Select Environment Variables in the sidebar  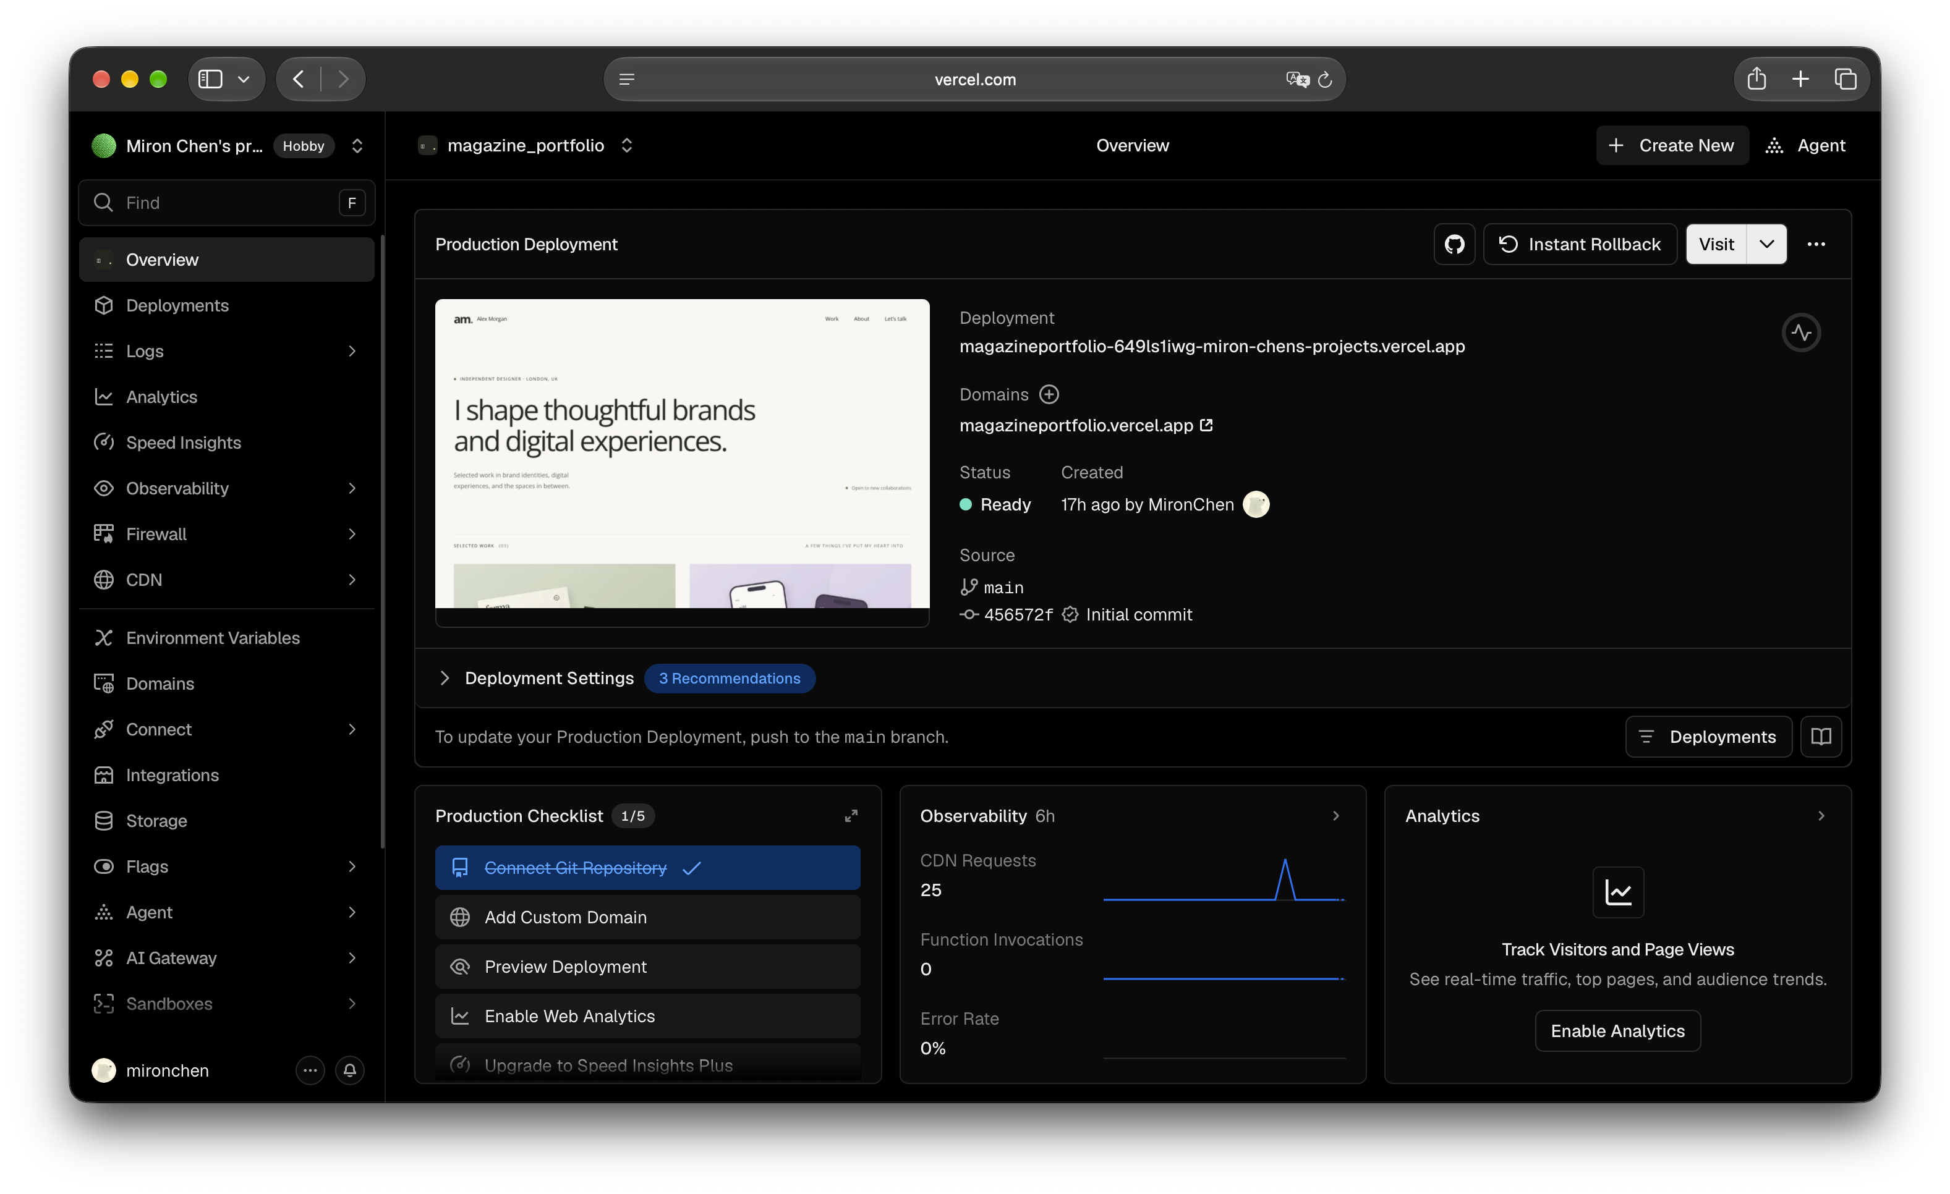(227, 638)
